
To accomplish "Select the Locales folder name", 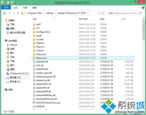I will tap(40, 39).
